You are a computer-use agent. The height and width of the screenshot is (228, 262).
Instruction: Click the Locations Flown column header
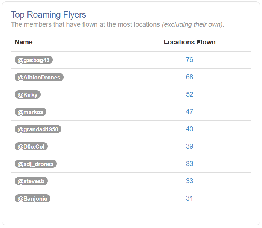click(189, 42)
